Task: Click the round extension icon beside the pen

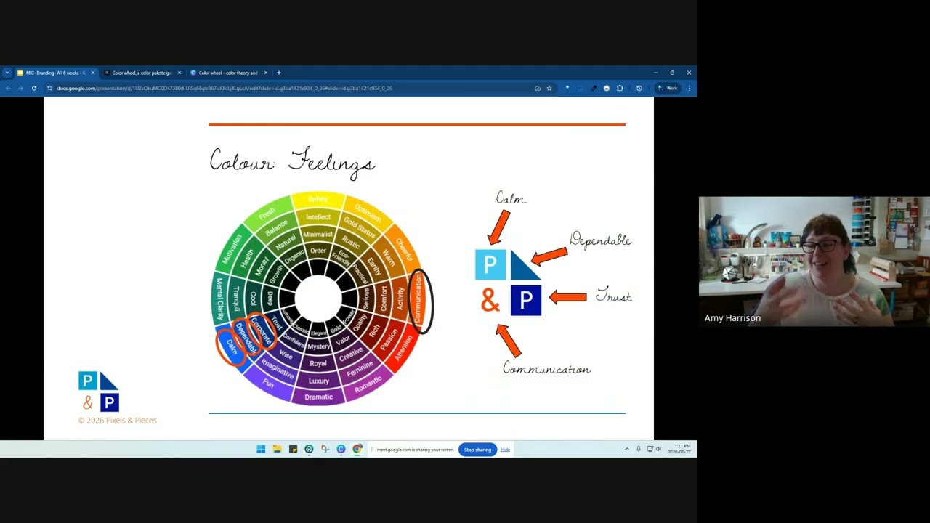Action: pos(607,88)
